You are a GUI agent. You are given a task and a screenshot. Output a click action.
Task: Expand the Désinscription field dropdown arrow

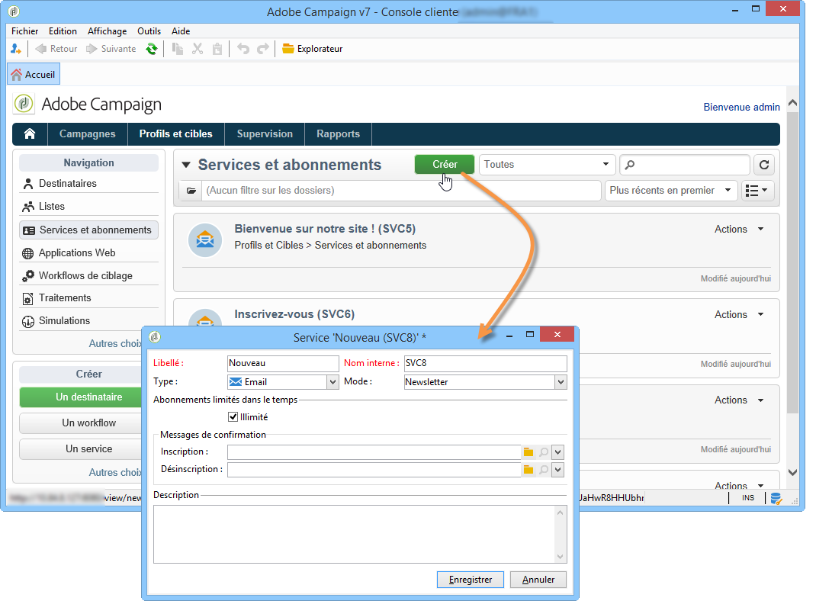558,470
